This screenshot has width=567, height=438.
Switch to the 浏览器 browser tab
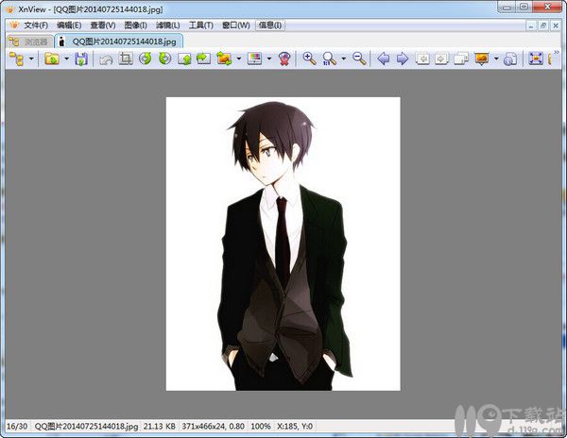pos(30,42)
